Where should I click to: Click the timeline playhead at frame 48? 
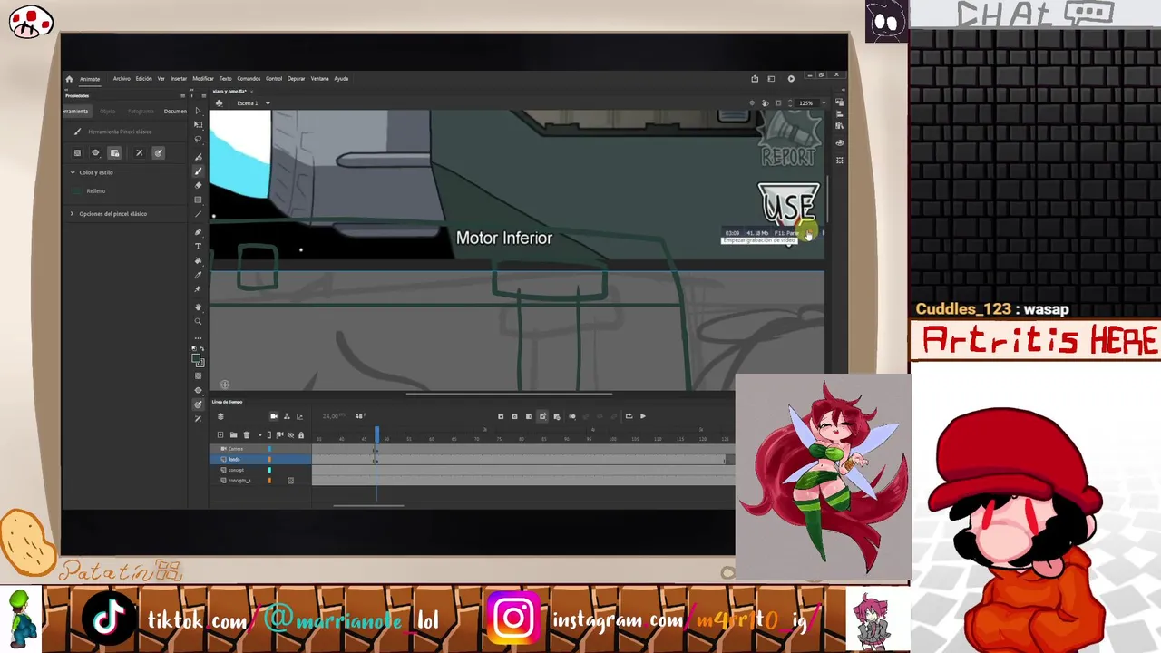pyautogui.click(x=377, y=435)
